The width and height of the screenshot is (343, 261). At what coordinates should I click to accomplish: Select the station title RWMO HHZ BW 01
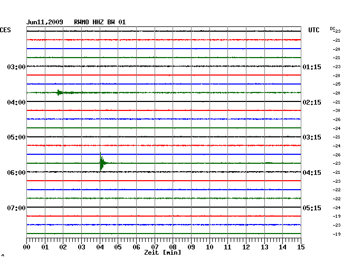tap(100, 22)
